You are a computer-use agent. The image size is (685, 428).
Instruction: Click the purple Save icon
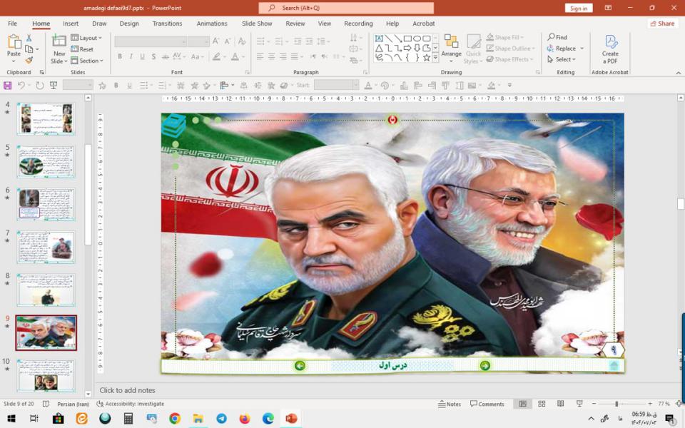tap(8, 86)
